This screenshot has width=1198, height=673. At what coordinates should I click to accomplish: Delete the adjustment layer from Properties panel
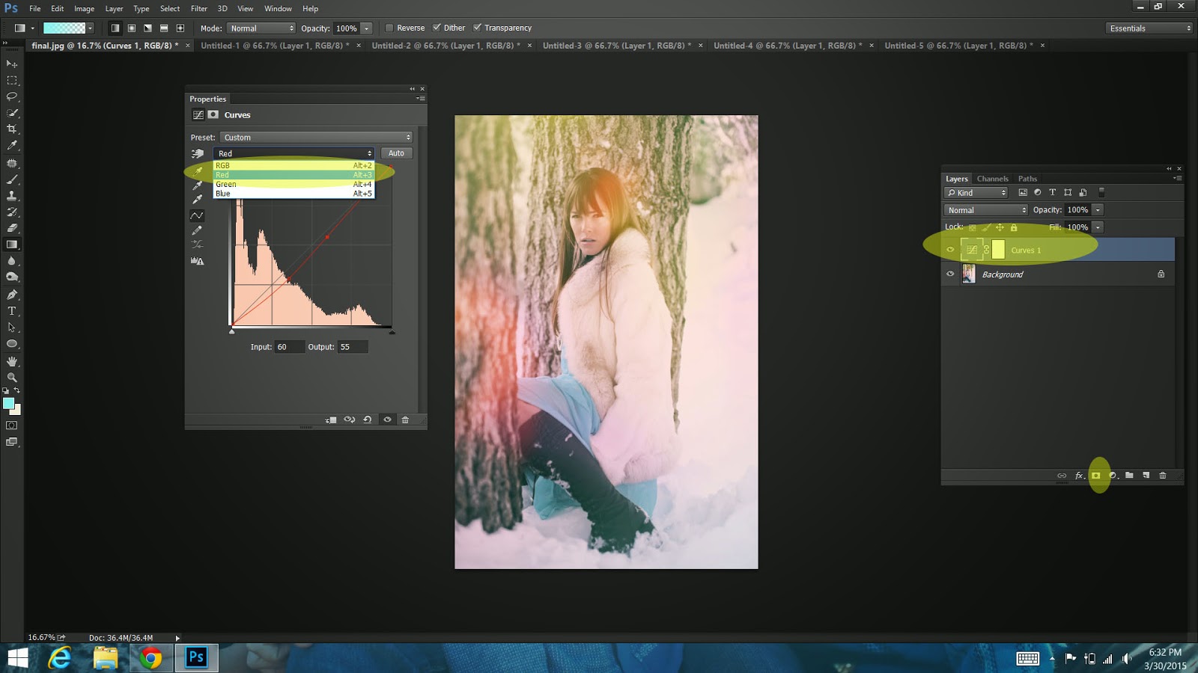point(405,420)
